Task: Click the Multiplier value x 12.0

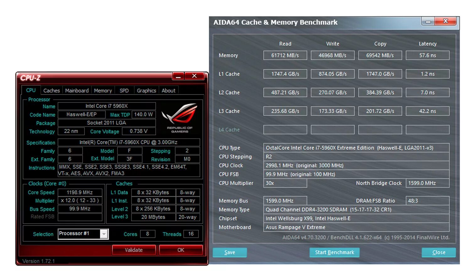Action: (80, 201)
